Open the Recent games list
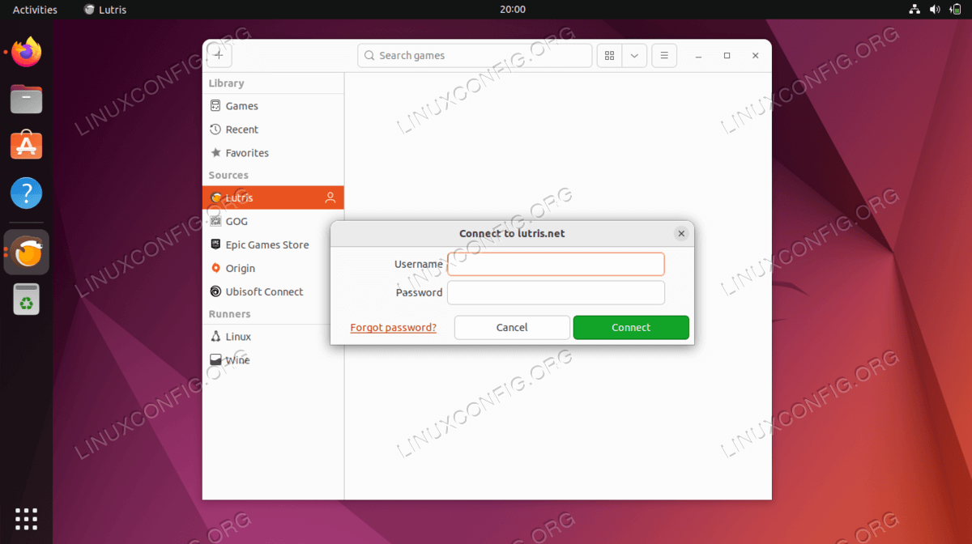Viewport: 972px width, 544px height. click(273, 130)
